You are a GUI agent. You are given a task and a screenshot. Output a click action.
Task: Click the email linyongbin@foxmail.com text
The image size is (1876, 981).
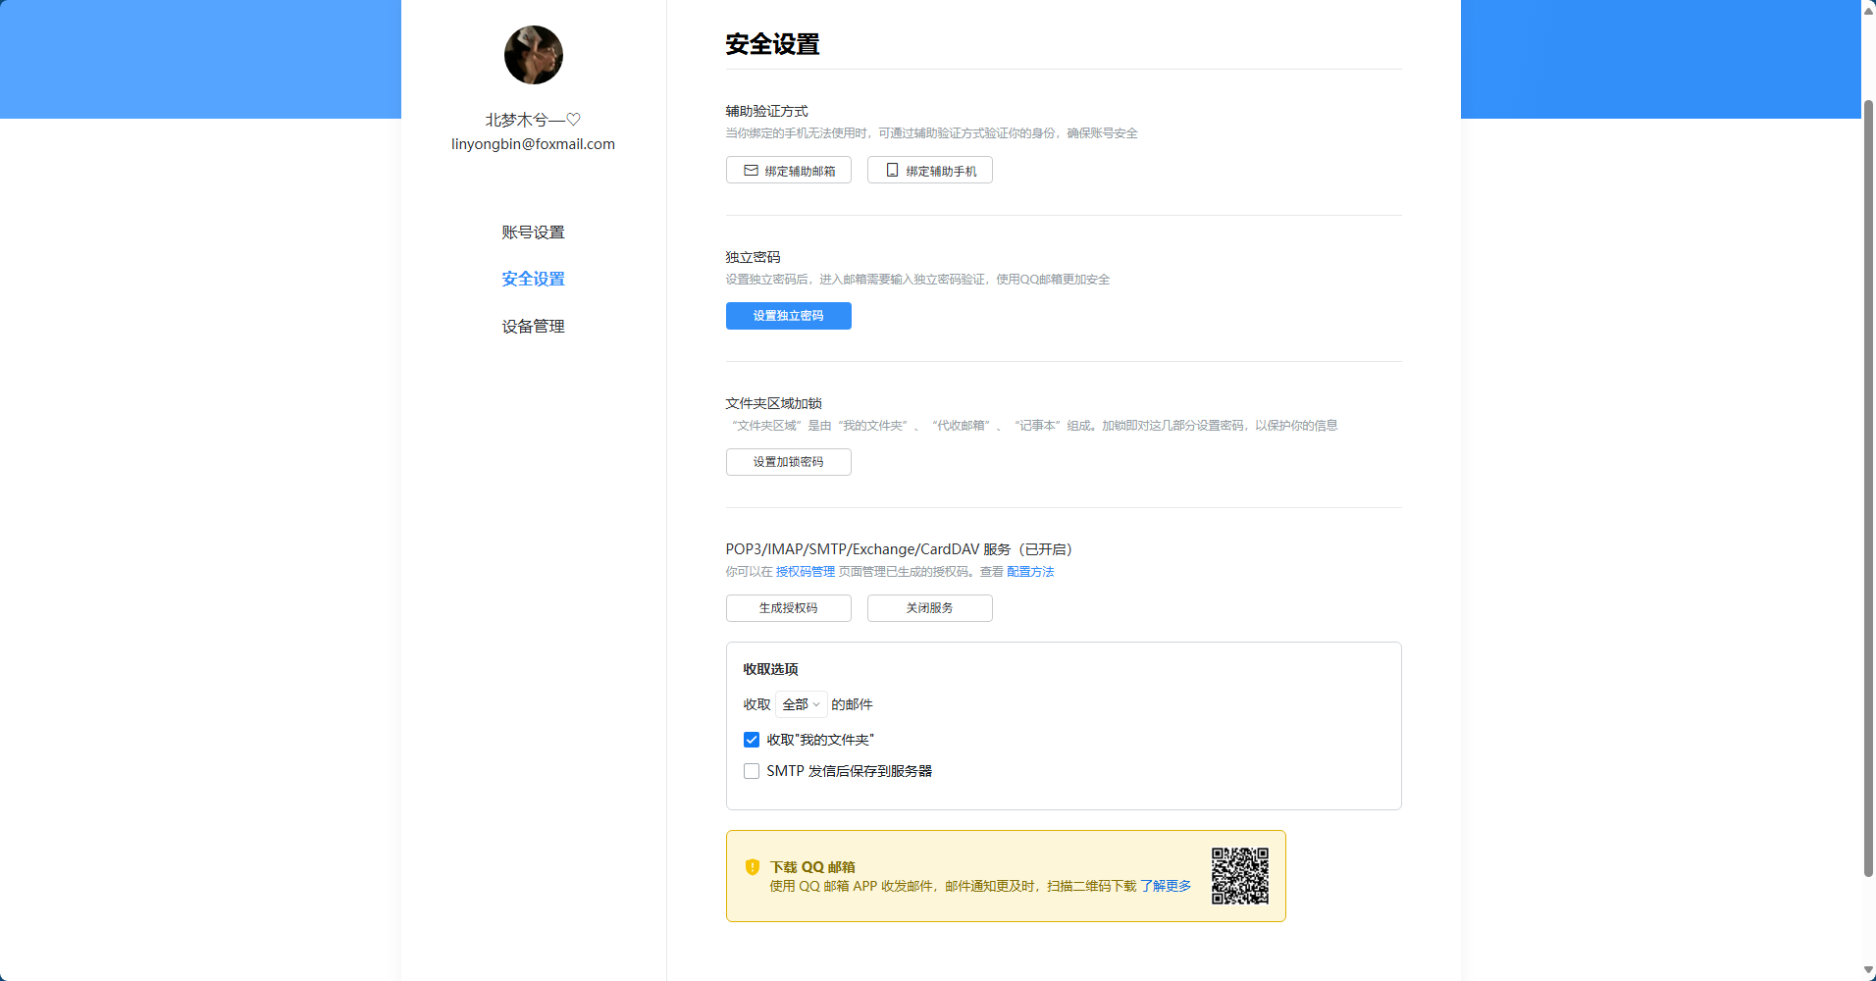[x=533, y=144]
